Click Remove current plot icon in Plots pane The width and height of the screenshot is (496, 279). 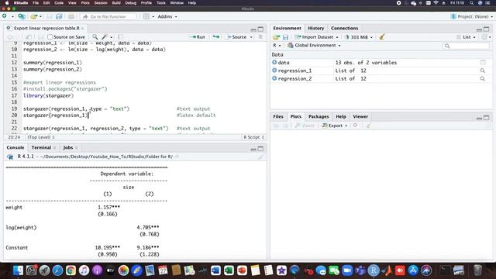[355, 126]
